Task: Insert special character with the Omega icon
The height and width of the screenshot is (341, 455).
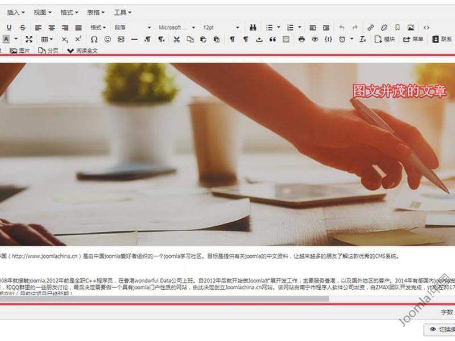Action: (x=94, y=39)
